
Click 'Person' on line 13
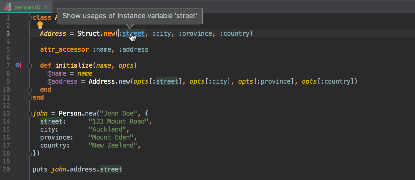(x=70, y=113)
